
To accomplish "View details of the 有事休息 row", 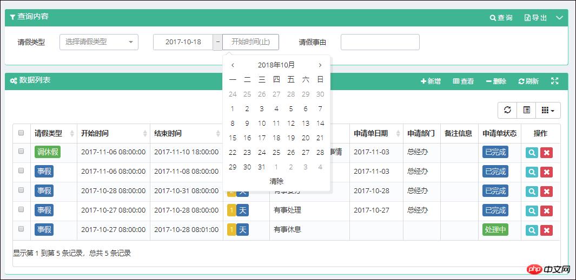I will point(532,230).
